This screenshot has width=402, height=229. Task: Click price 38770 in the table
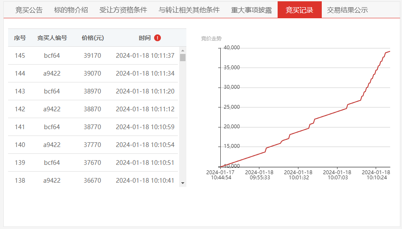point(92,127)
